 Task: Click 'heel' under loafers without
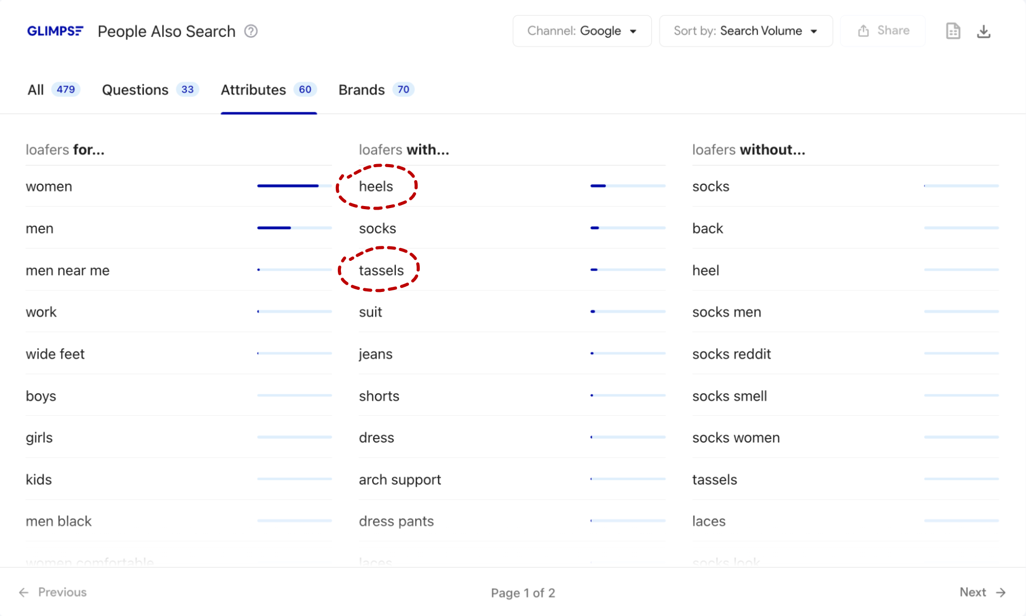click(706, 270)
